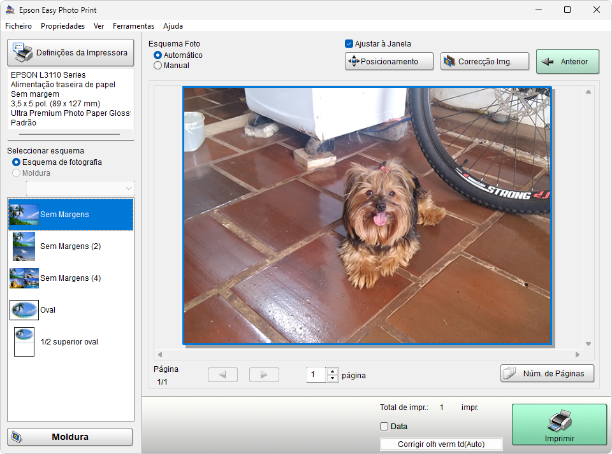Select Automático photo layout option
The image size is (612, 454).
point(157,55)
